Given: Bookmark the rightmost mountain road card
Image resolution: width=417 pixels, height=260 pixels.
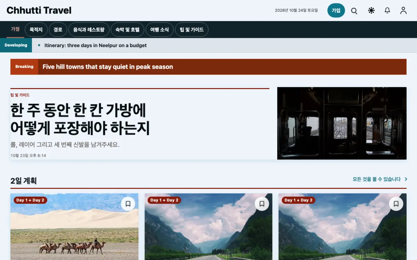Looking at the screenshot, I should click(x=396, y=204).
